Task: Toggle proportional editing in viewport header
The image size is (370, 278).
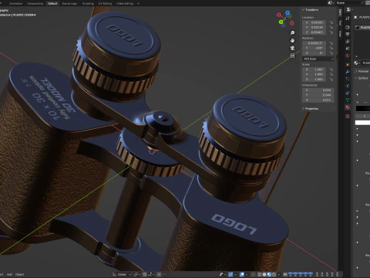Action: click(160, 274)
